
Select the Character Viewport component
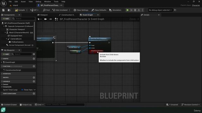pos(17,29)
